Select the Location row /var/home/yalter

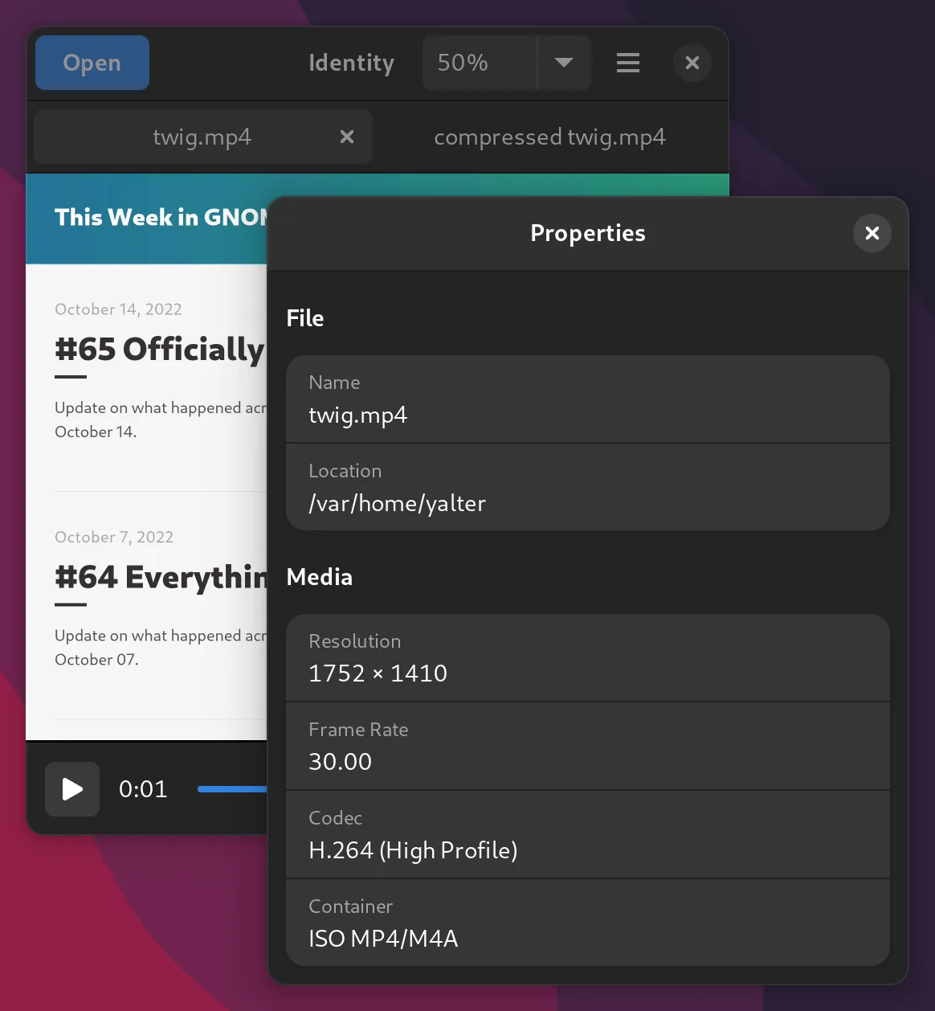pyautogui.click(x=587, y=488)
